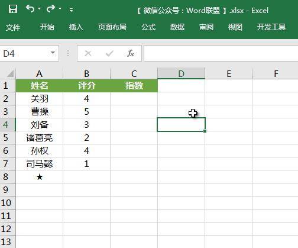The height and width of the screenshot is (248, 298).
Task: Select column A header
Action: tap(40, 73)
